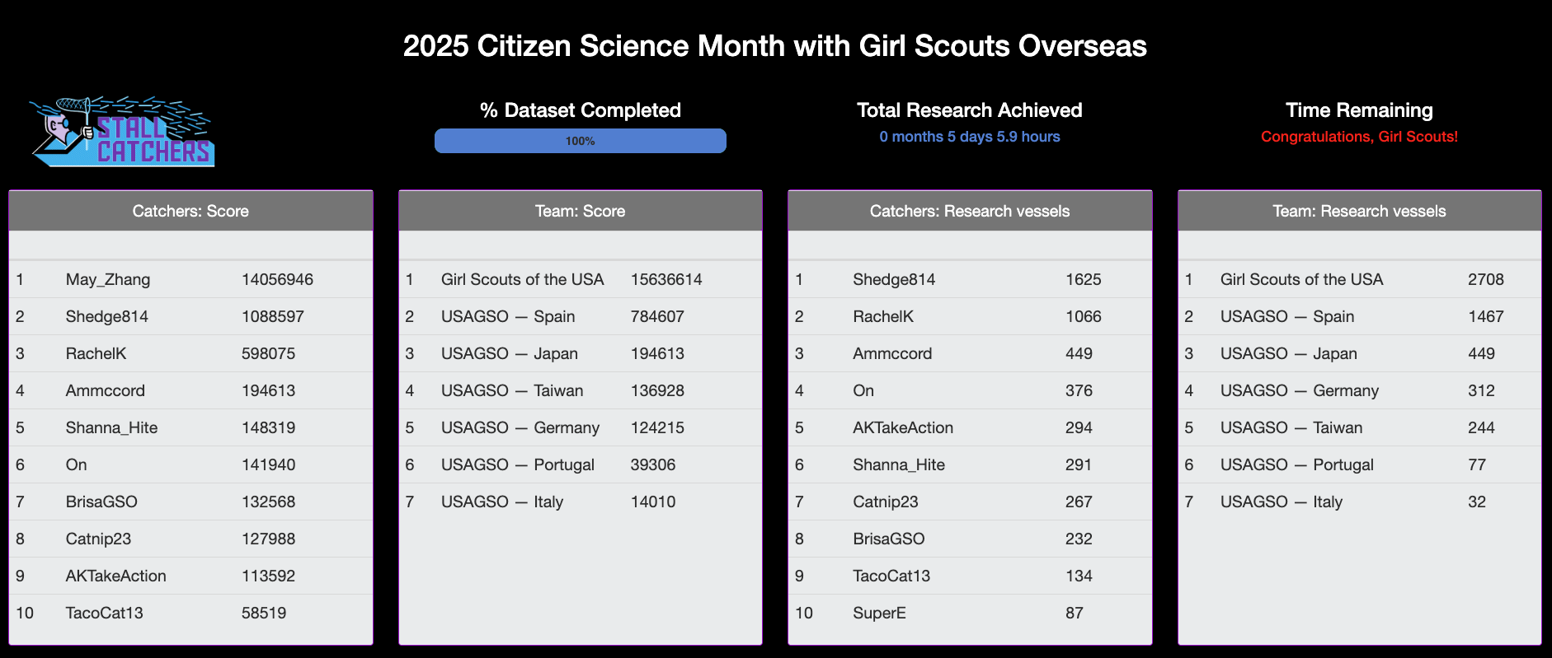This screenshot has width=1552, height=658.
Task: Select Catnip23 in the Catchers: Score table
Action: pyautogui.click(x=98, y=539)
